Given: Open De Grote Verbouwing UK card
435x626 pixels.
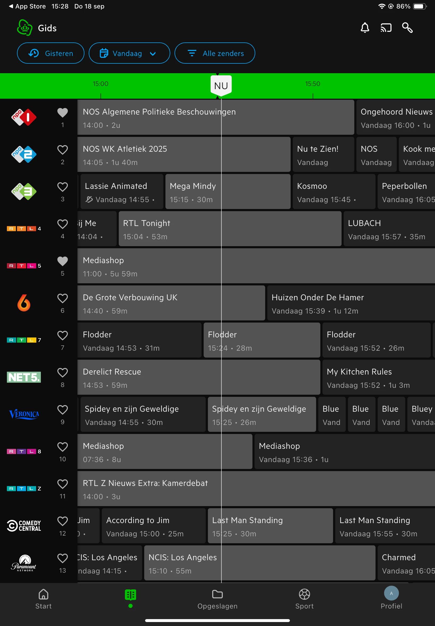Looking at the screenshot, I should pos(171,303).
